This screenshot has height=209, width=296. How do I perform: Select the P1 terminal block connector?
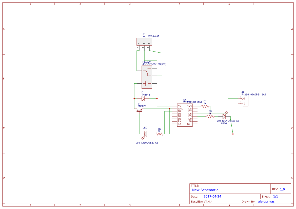pos(144,42)
